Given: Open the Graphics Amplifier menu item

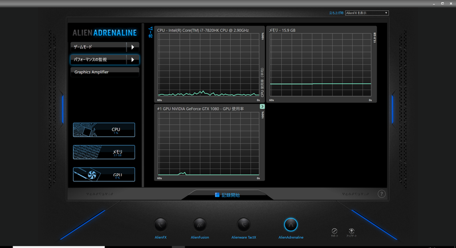Looking at the screenshot, I should 105,72.
